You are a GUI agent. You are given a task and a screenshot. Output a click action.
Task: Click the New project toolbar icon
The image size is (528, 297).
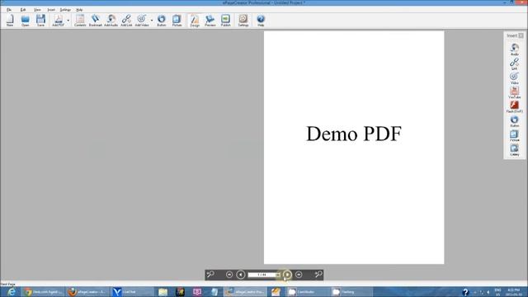click(x=10, y=21)
